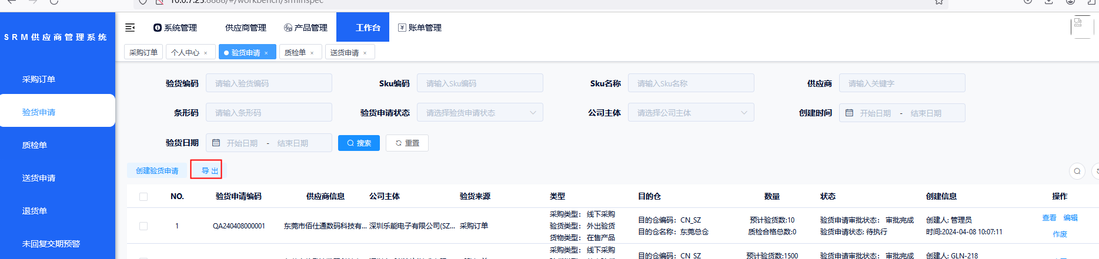This screenshot has height=259, width=1099.
Task: Open the 验货申请状态 dropdown
Action: [x=480, y=113]
